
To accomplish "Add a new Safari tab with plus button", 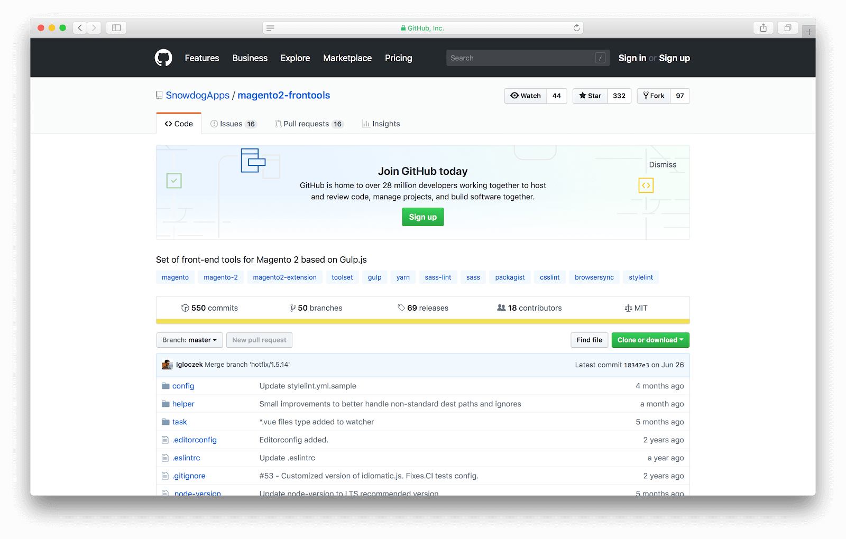I will point(809,32).
